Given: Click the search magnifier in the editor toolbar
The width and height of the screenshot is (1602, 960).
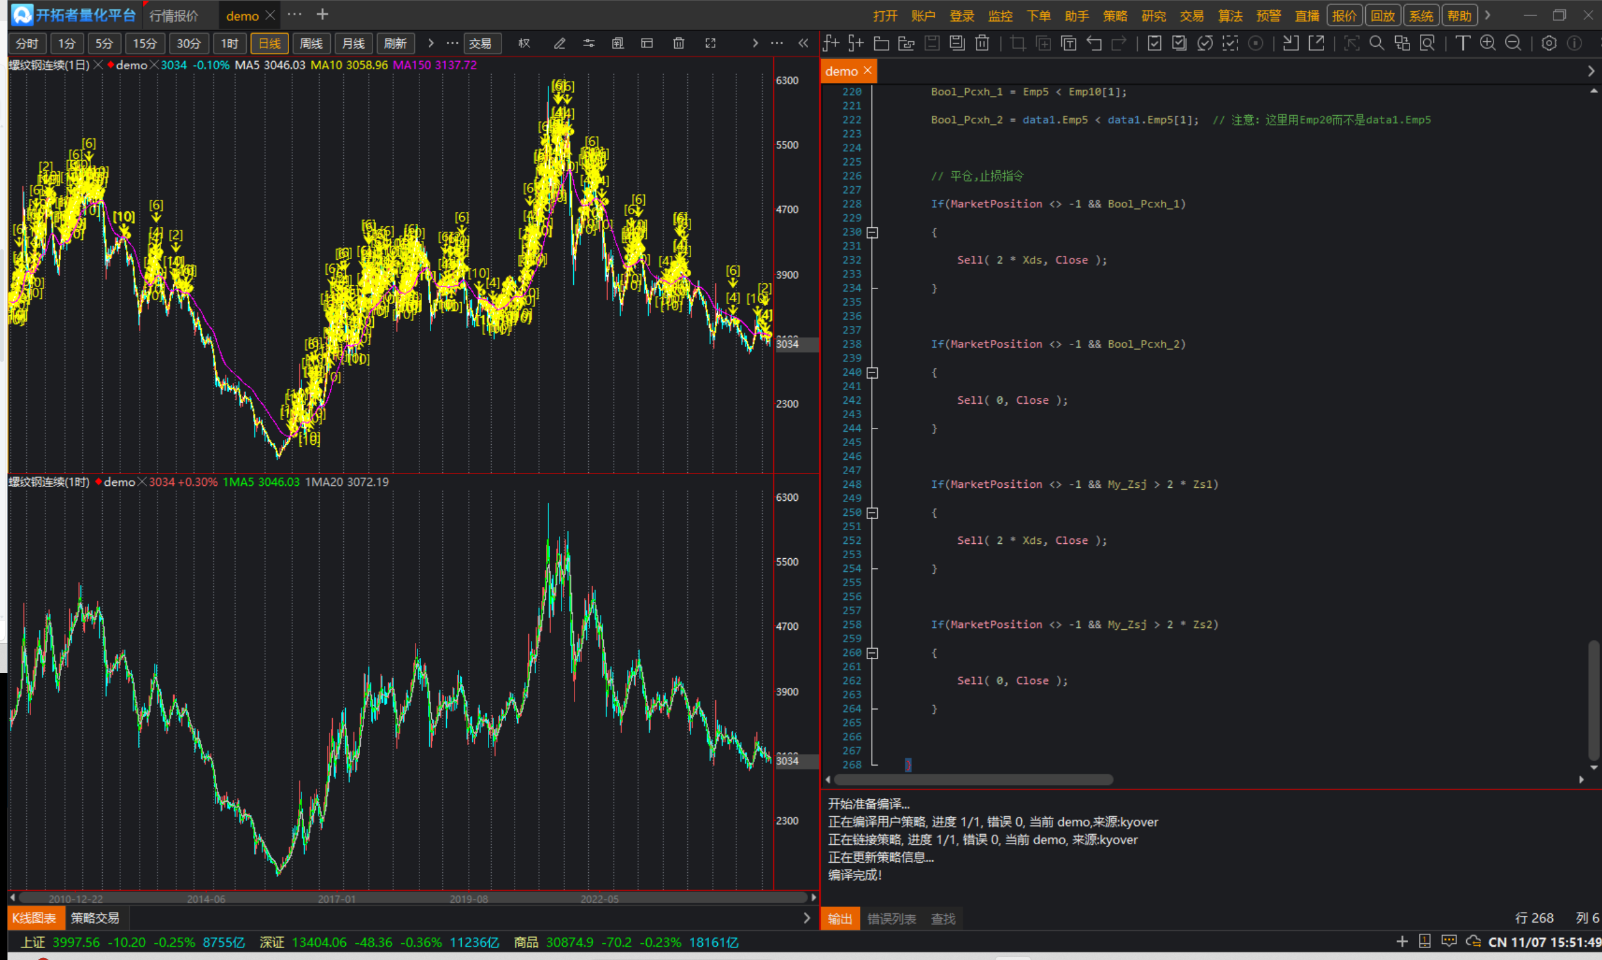Looking at the screenshot, I should 1376,44.
